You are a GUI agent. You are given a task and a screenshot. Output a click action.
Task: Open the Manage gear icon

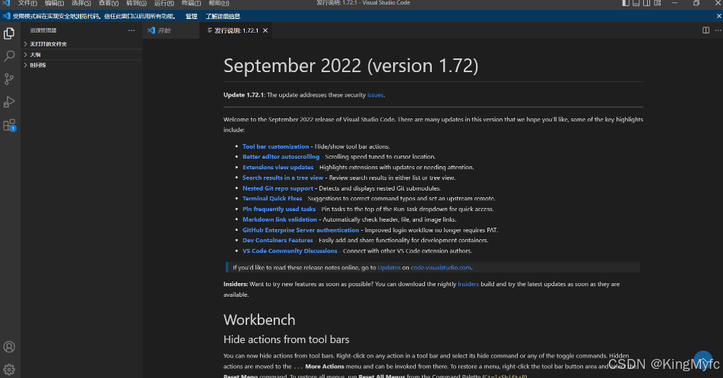(9, 369)
